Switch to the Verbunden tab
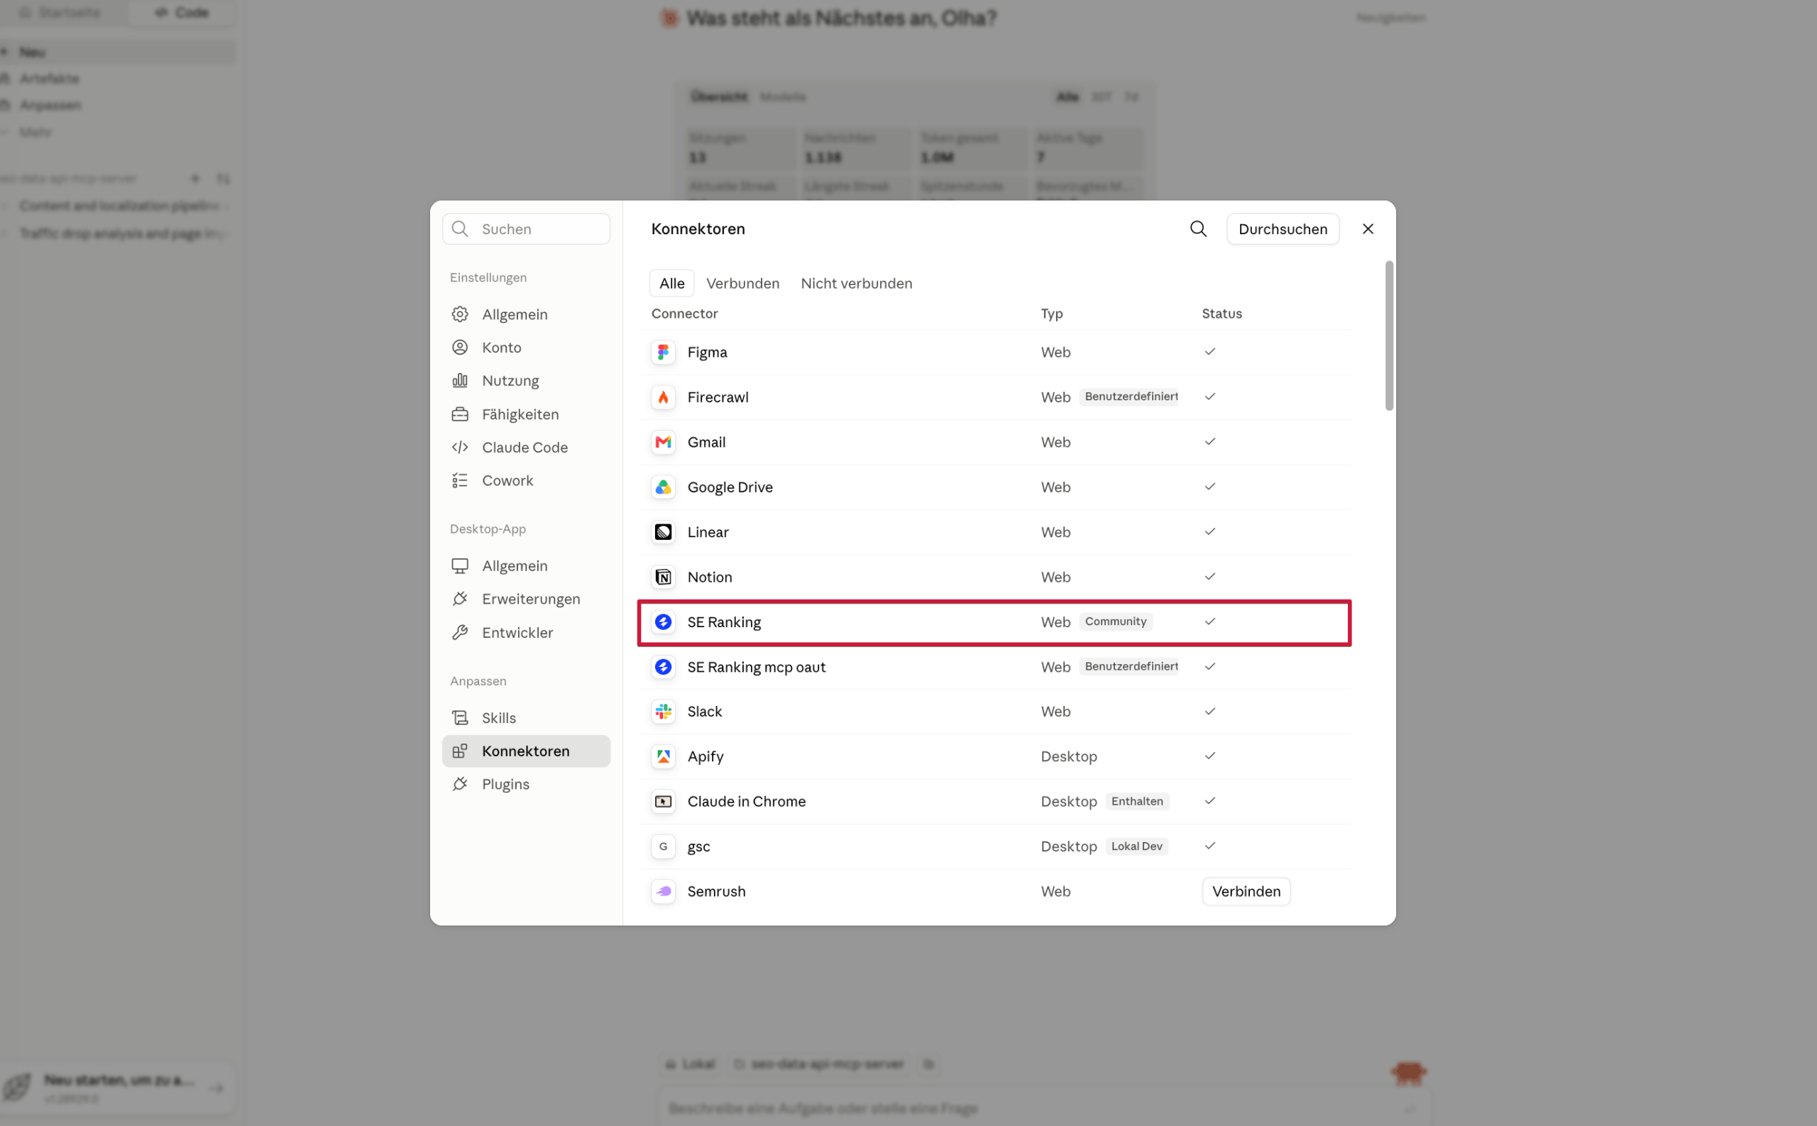Viewport: 1817px width, 1126px height. [742, 283]
